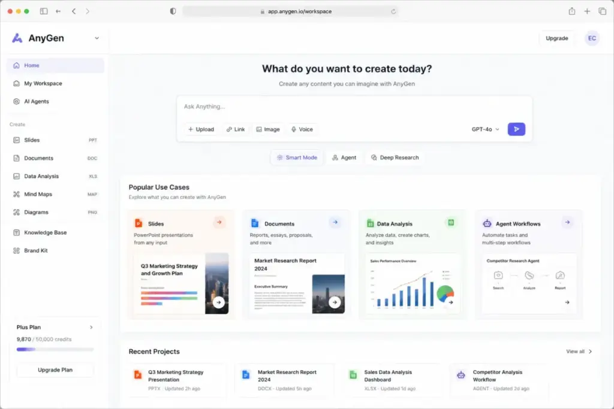Switch to Deep Research mode
The image size is (614, 409).
click(x=395, y=157)
